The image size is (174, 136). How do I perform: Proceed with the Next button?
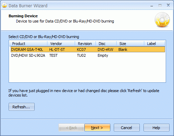click(x=97, y=128)
